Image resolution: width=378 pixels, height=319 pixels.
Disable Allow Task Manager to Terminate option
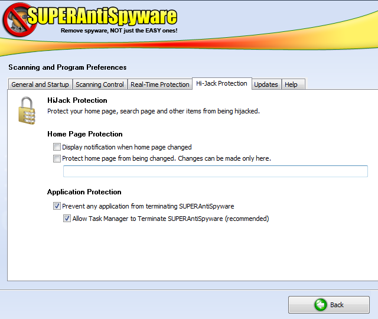click(67, 219)
